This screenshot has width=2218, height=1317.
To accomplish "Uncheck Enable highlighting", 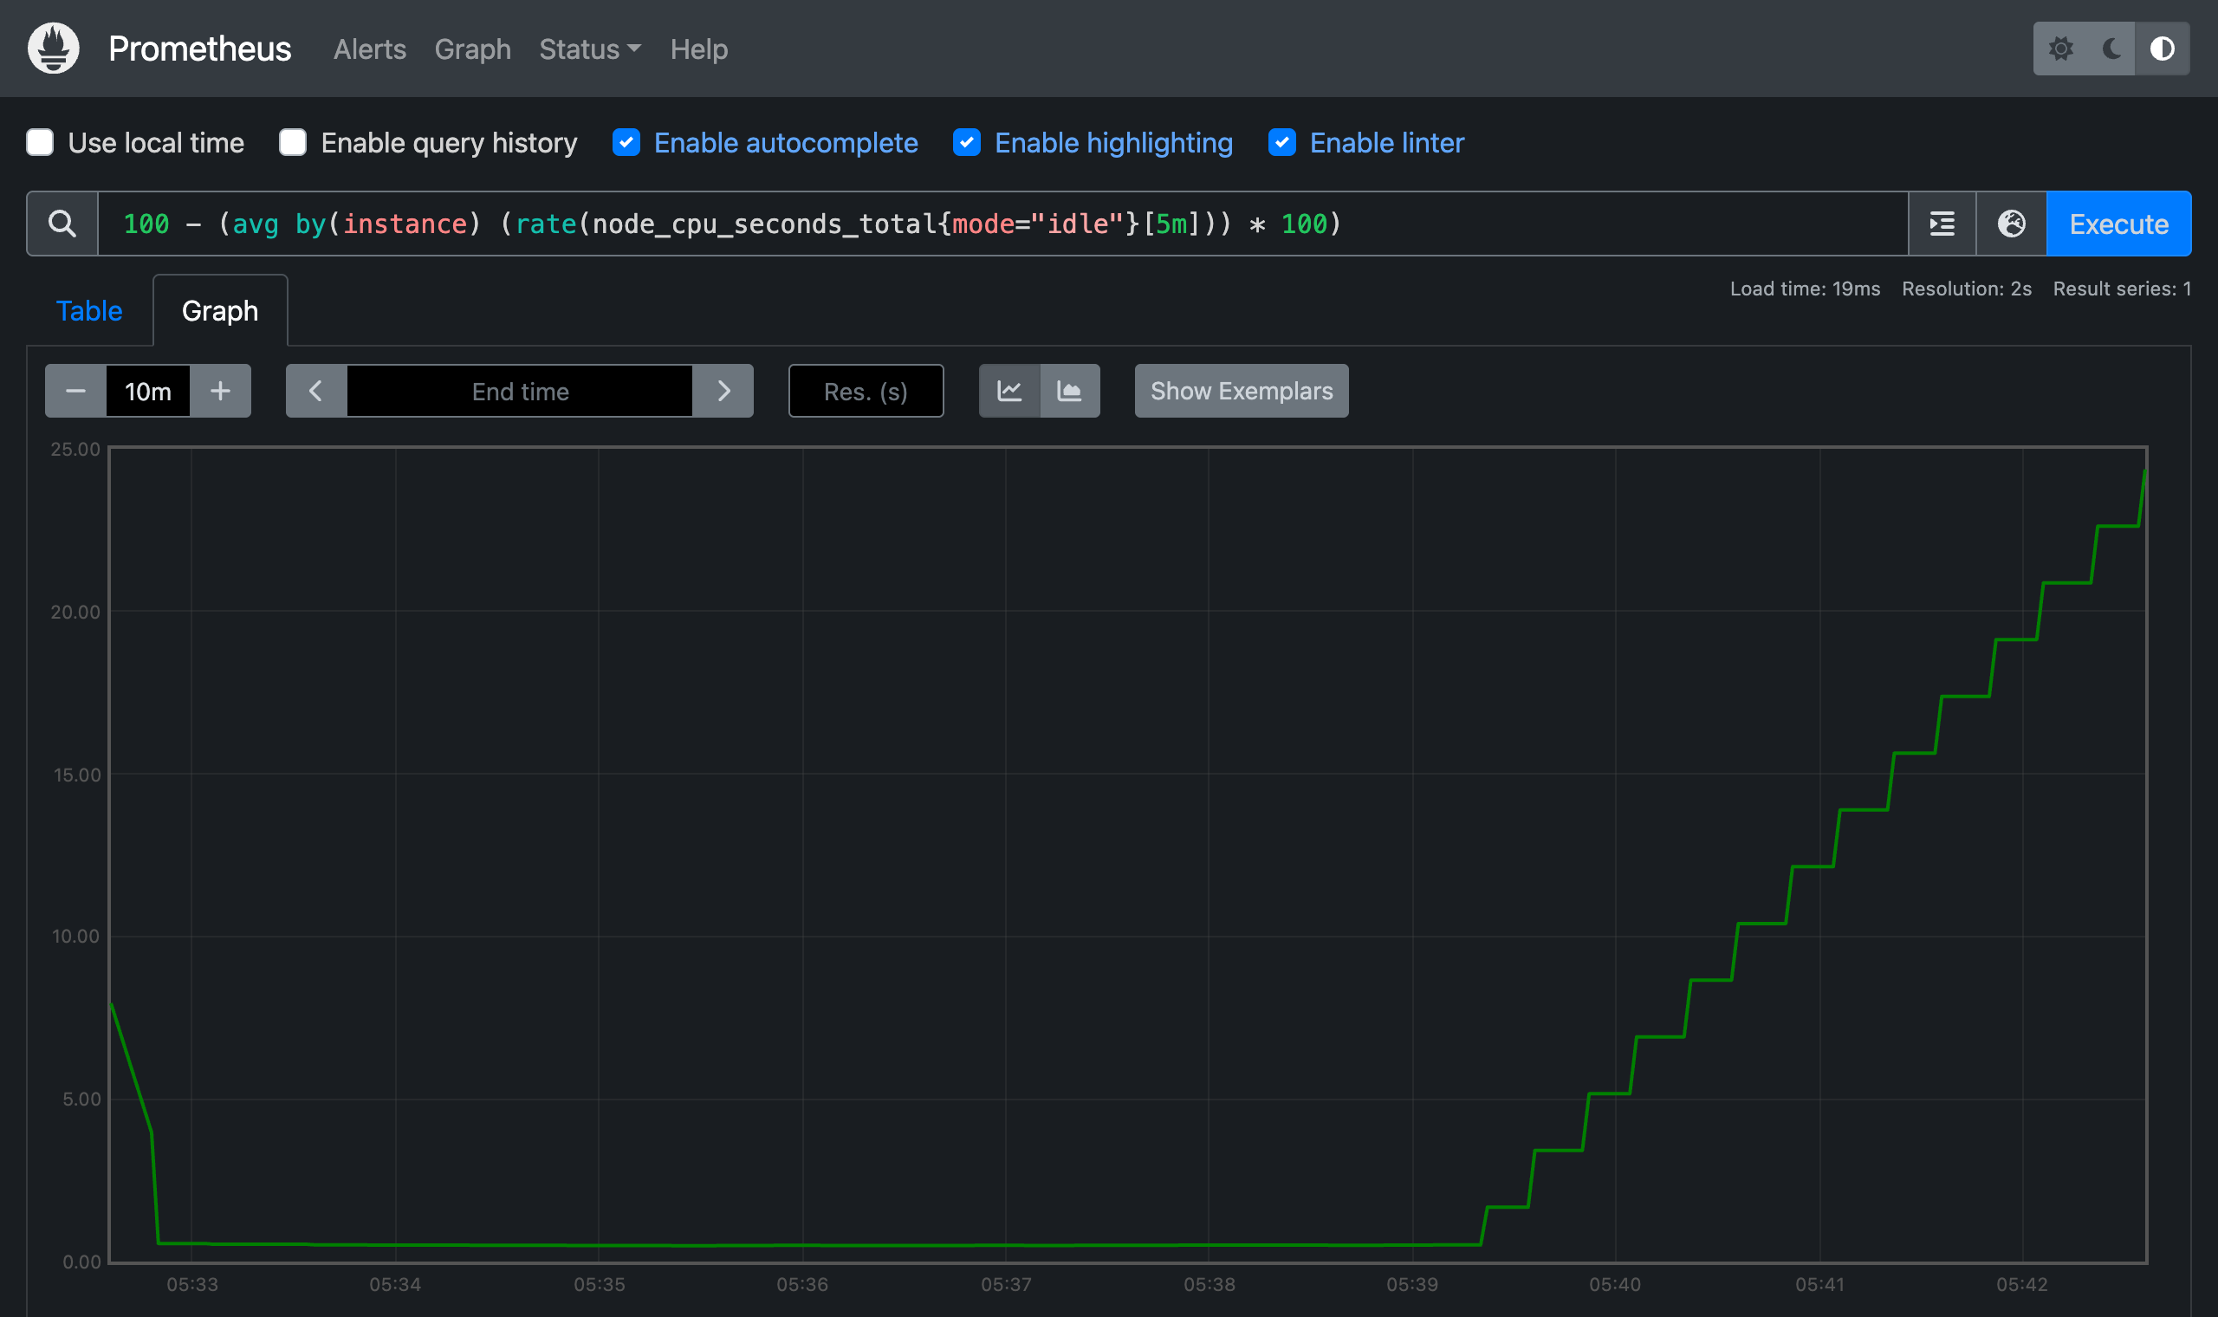I will click(x=967, y=142).
